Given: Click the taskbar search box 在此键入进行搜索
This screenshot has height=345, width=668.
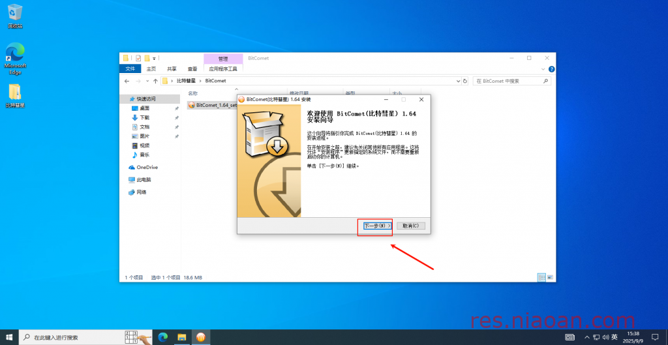Looking at the screenshot, I should (85, 337).
